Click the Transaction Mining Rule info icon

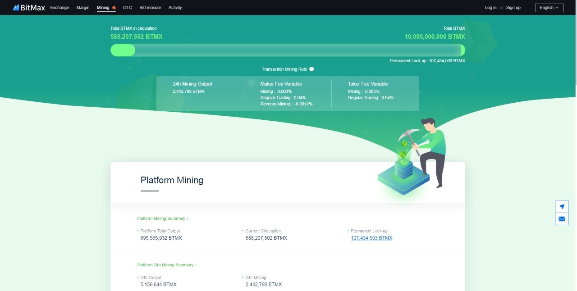(x=311, y=69)
